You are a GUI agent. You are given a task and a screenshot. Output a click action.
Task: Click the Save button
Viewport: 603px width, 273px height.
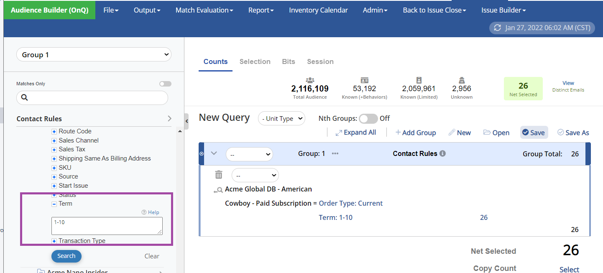click(x=534, y=133)
